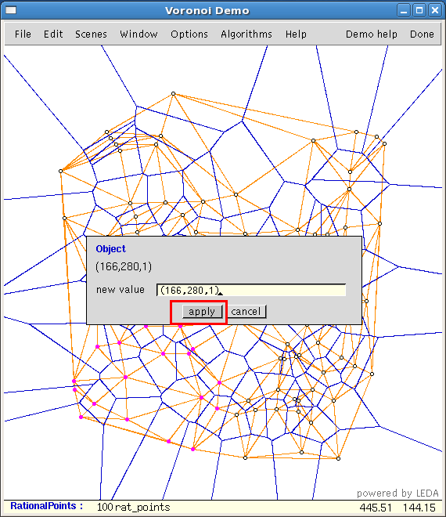Open the Edit menu
This screenshot has width=446, height=517.
53,34
